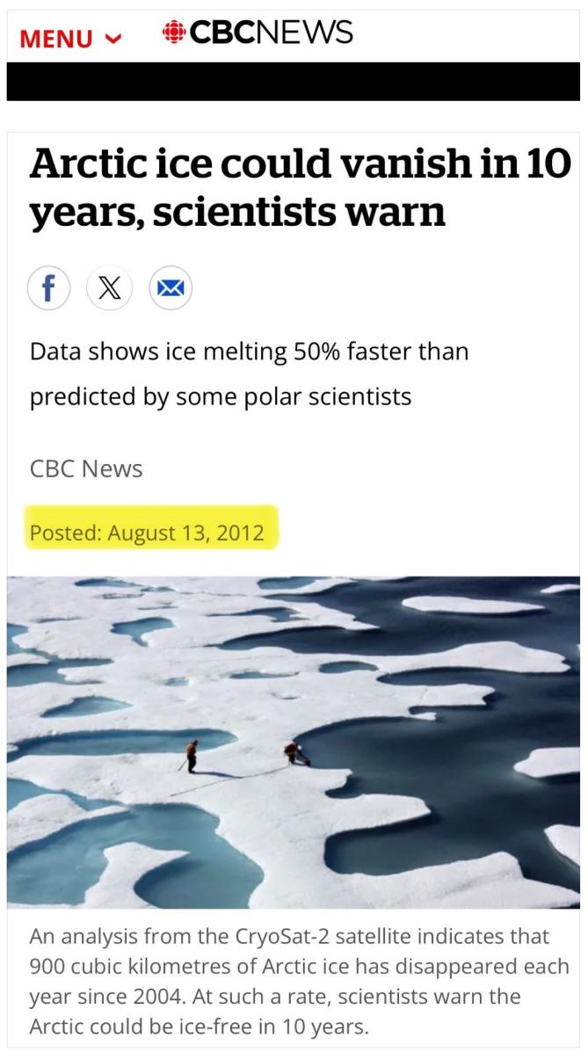This screenshot has width=588, height=1052.
Task: Click the Arctic ice headline
Action: [x=299, y=186]
